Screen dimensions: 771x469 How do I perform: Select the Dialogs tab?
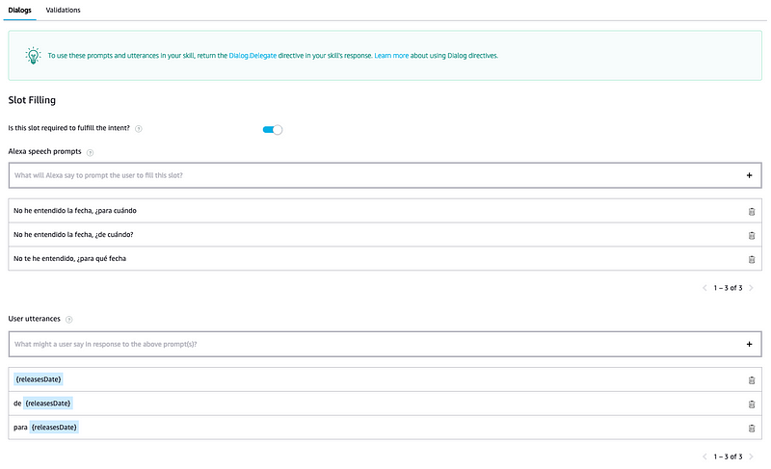coord(19,10)
